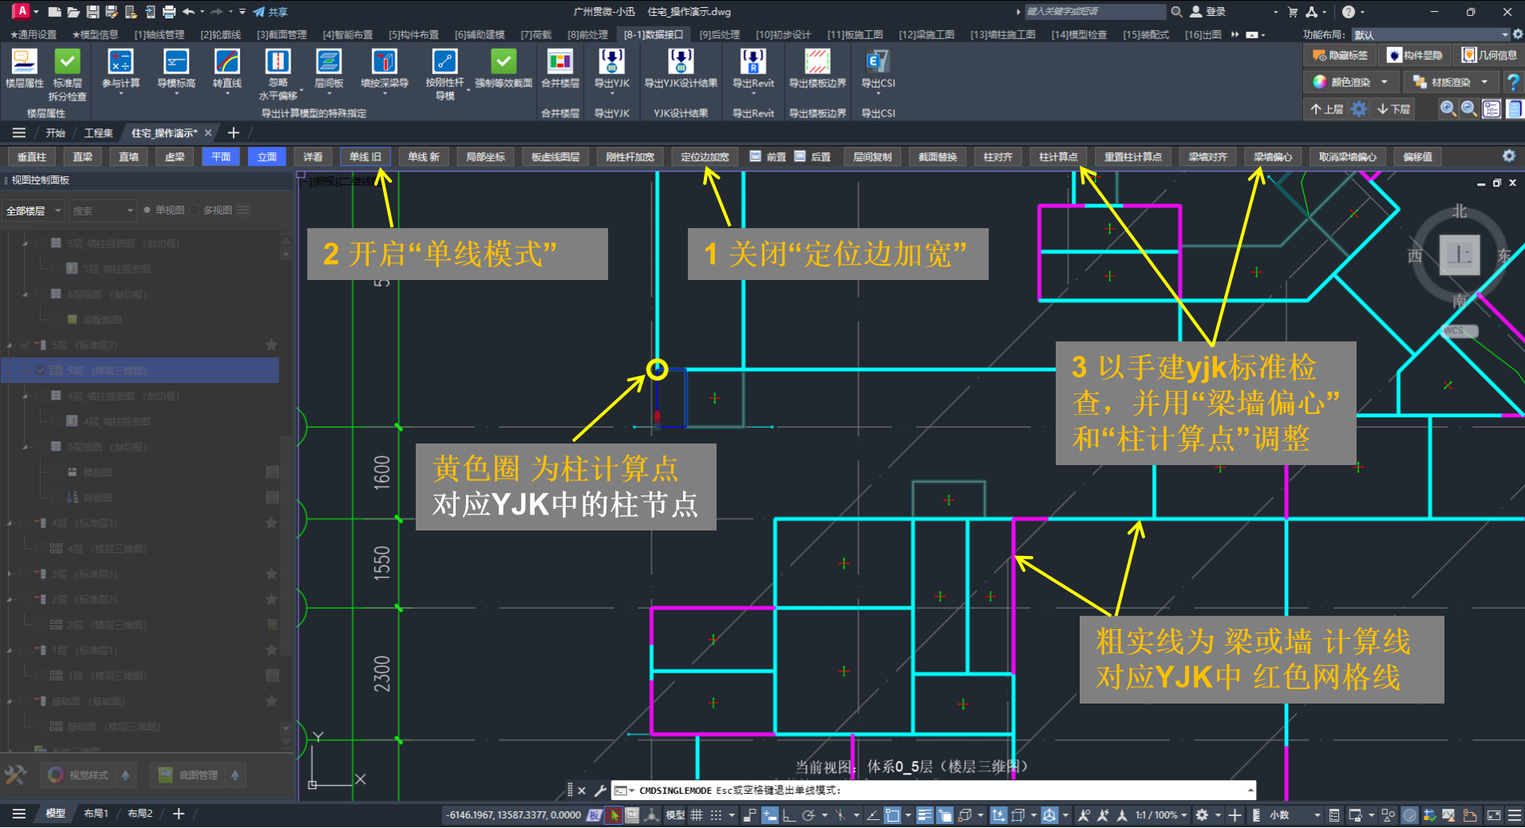Choose the 转直线 convert-to-line tool
1525x828 pixels.
pos(227,69)
